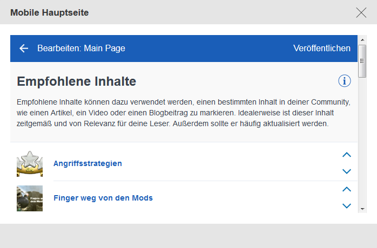Click the Veröffentlichen button
This screenshot has height=248, width=377.
(321, 49)
